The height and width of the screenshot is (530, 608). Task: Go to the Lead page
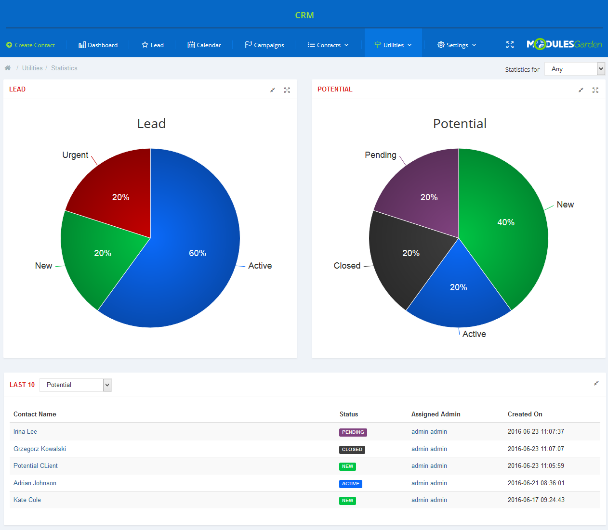click(x=153, y=45)
